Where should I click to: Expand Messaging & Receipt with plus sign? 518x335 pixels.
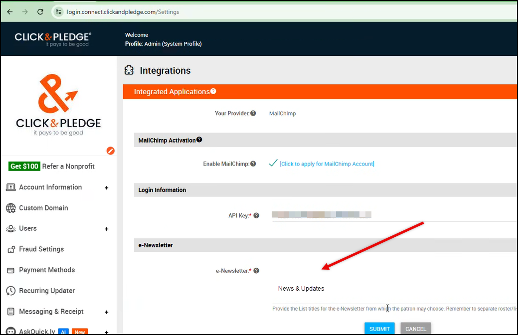[106, 312]
